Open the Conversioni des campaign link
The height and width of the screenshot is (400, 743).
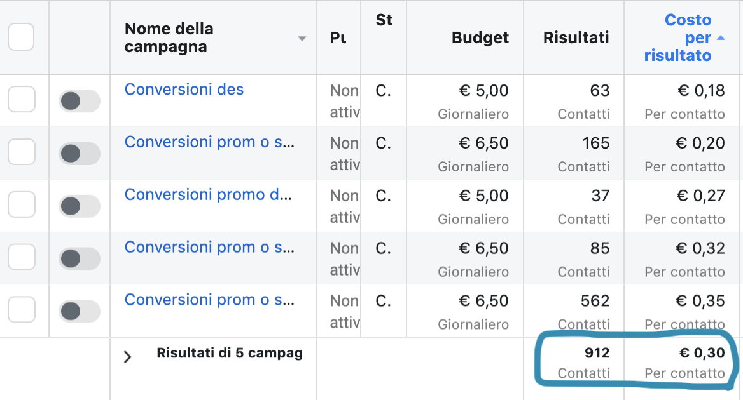pos(184,90)
